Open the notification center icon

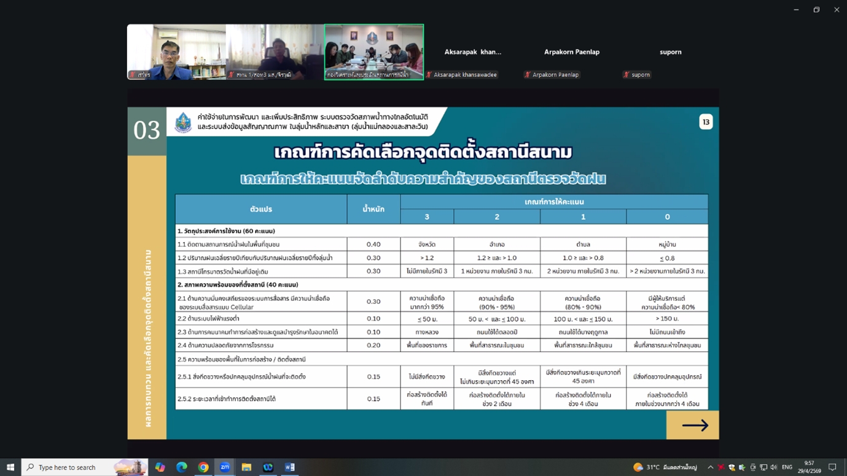[x=832, y=467]
